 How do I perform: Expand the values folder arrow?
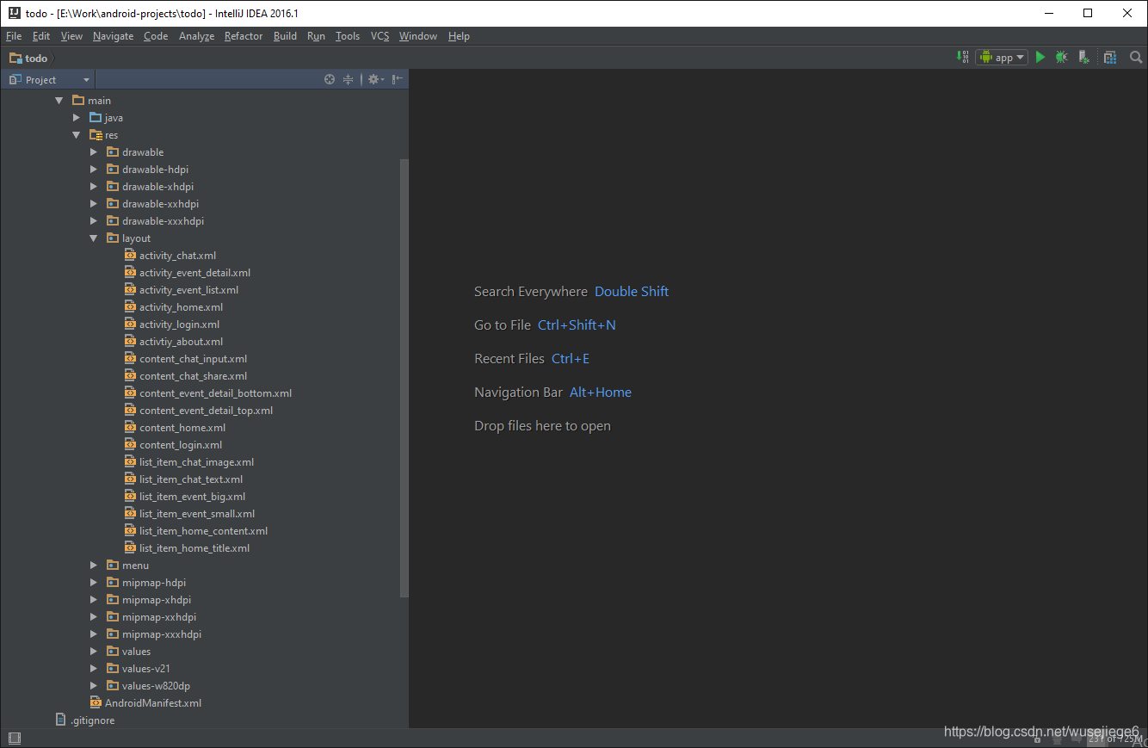click(94, 652)
